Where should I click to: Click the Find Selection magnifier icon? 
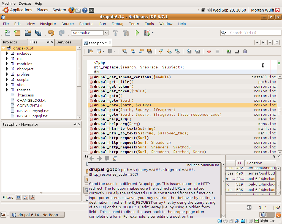(124, 51)
